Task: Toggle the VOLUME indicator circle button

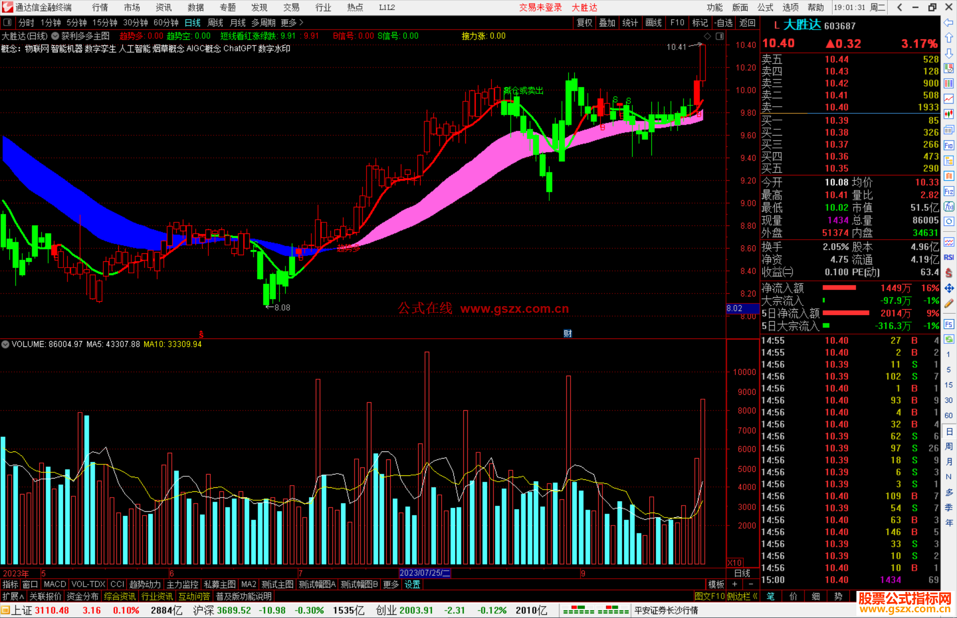Action: tap(5, 344)
